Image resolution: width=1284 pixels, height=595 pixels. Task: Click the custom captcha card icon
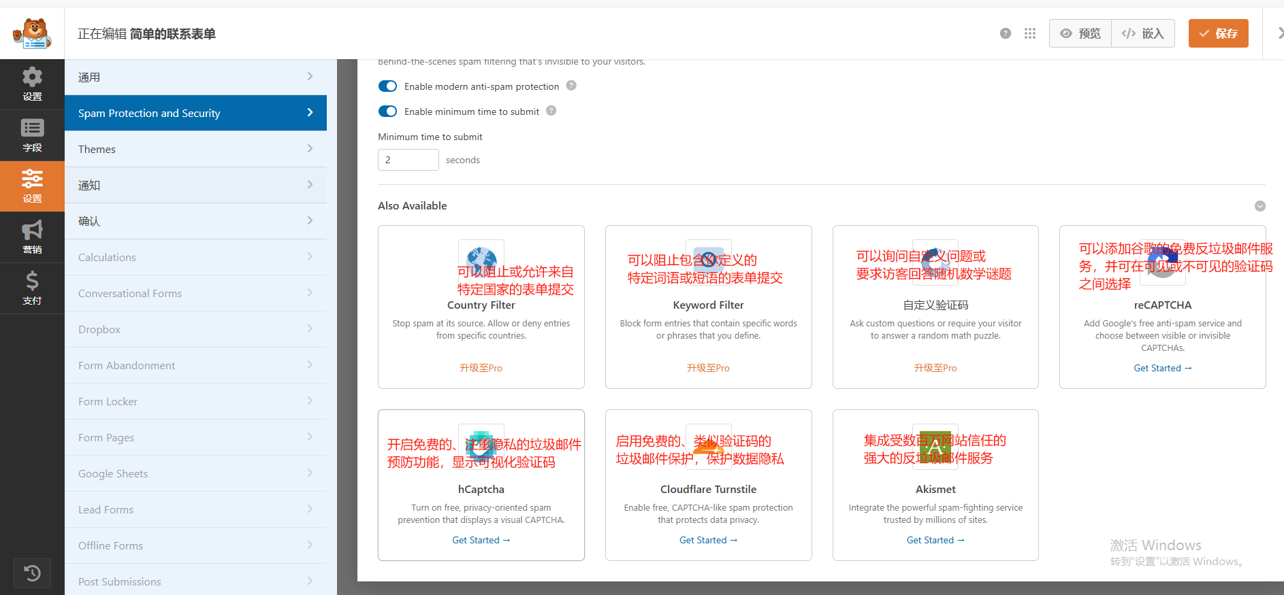coord(935,262)
